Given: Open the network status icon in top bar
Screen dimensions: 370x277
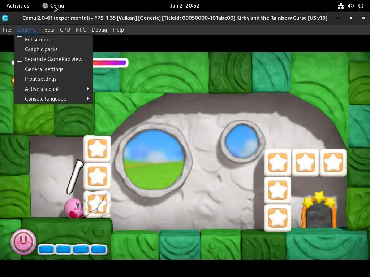Looking at the screenshot, I should click(340, 6).
